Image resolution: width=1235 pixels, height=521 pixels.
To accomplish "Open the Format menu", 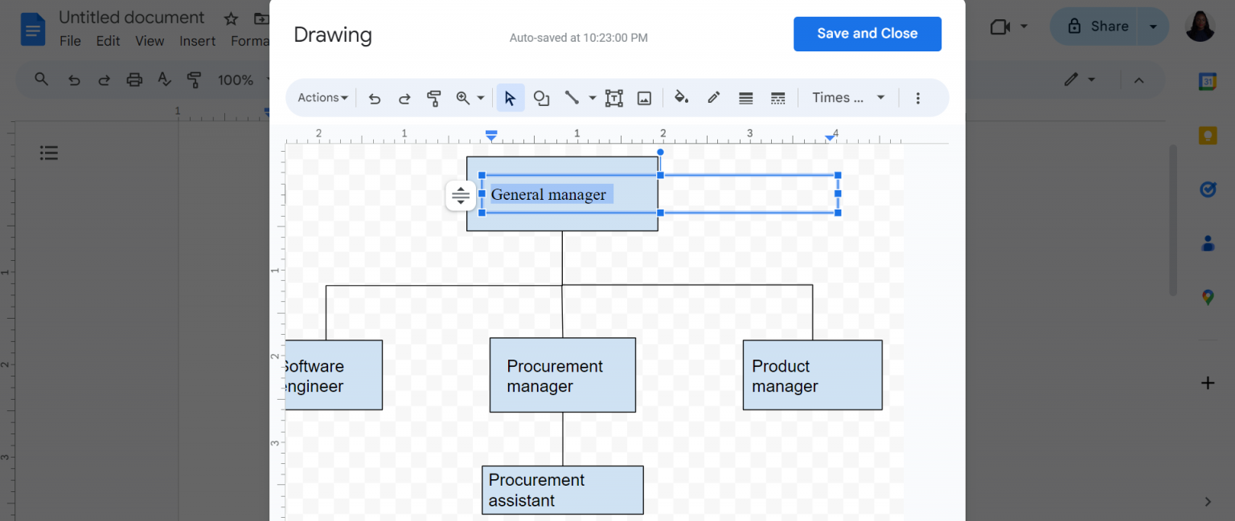I will [250, 41].
